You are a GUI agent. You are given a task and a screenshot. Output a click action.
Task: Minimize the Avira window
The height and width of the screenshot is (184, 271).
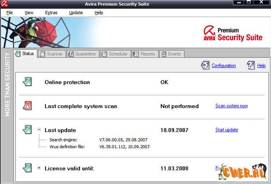point(239,2)
